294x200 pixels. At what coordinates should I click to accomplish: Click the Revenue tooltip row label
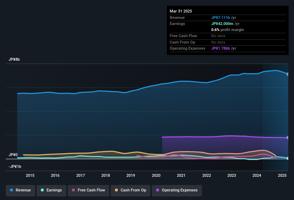tap(177, 17)
